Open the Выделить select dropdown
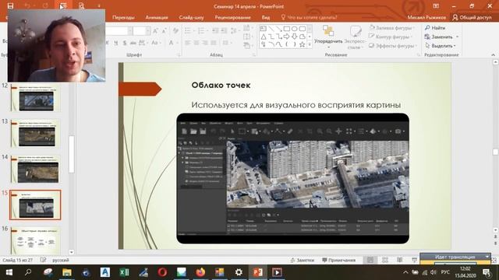This screenshot has height=280, width=499. click(x=441, y=46)
